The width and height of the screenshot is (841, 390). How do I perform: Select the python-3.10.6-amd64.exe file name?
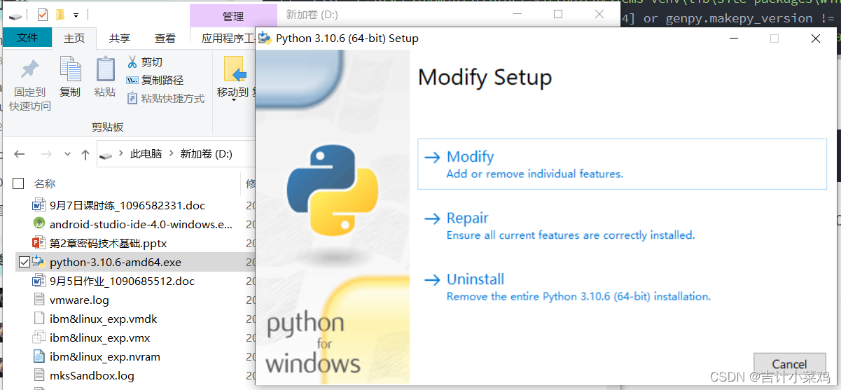116,262
